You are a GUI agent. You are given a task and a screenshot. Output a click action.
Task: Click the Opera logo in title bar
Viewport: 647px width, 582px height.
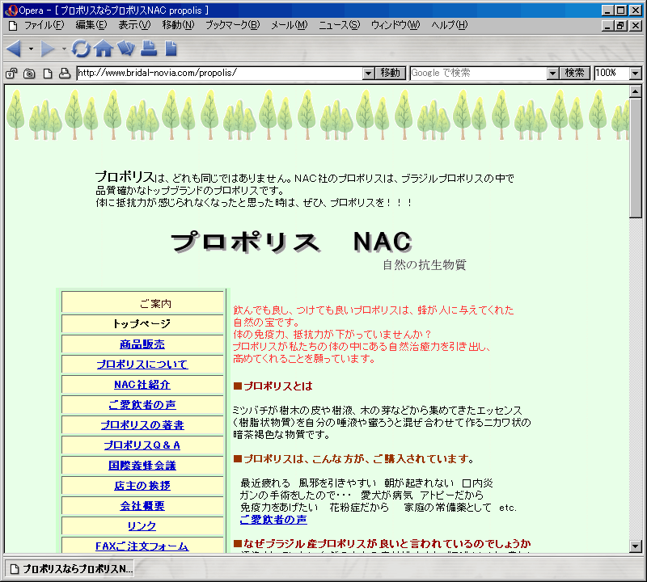(11, 11)
